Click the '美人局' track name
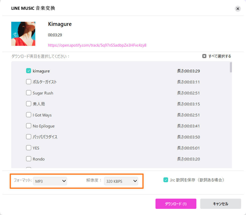The width and height of the screenshot is (246, 215). pos(39,104)
